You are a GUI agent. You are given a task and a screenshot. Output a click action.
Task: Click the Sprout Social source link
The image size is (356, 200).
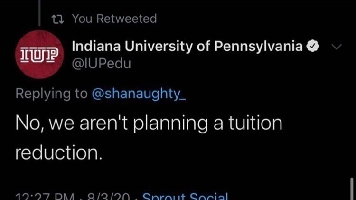(x=185, y=196)
